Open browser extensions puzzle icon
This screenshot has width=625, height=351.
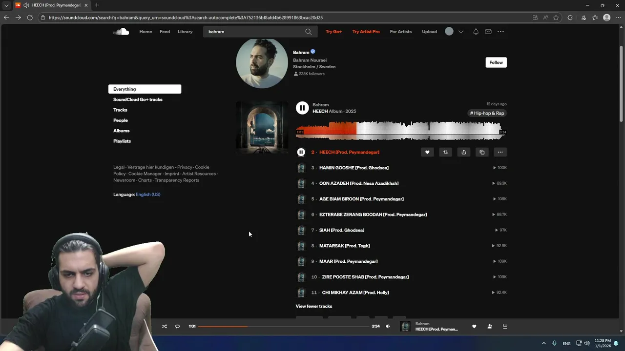pyautogui.click(x=570, y=18)
